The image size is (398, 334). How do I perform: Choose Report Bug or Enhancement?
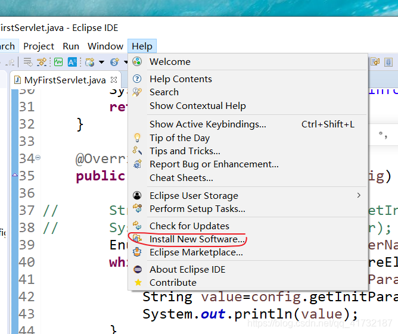pos(247,164)
